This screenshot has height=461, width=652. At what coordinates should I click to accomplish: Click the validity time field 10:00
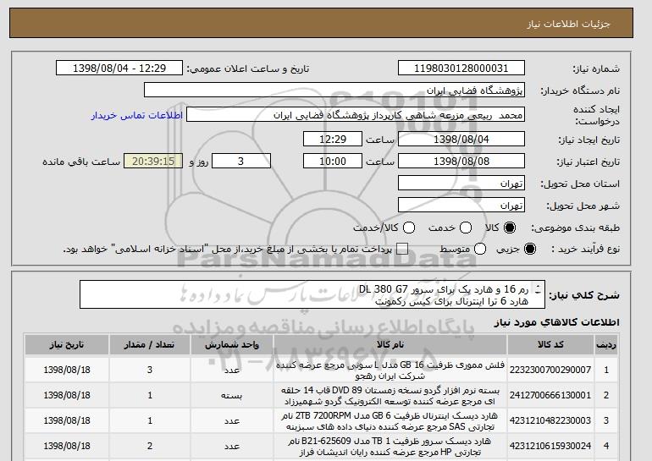coord(333,162)
